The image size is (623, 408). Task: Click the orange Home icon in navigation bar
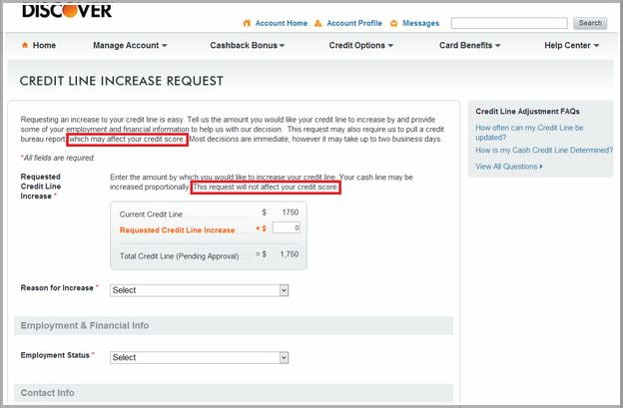tap(25, 45)
